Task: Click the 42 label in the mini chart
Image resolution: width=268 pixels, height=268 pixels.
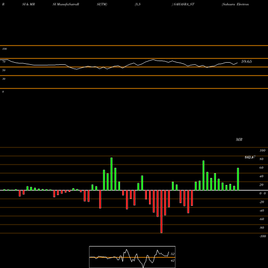Action: click(173, 260)
